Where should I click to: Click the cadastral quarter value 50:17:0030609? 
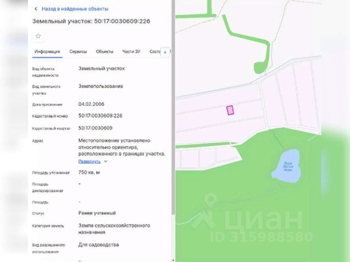click(95, 128)
